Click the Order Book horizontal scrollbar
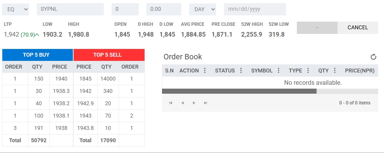This screenshot has height=153, width=384. click(x=239, y=91)
